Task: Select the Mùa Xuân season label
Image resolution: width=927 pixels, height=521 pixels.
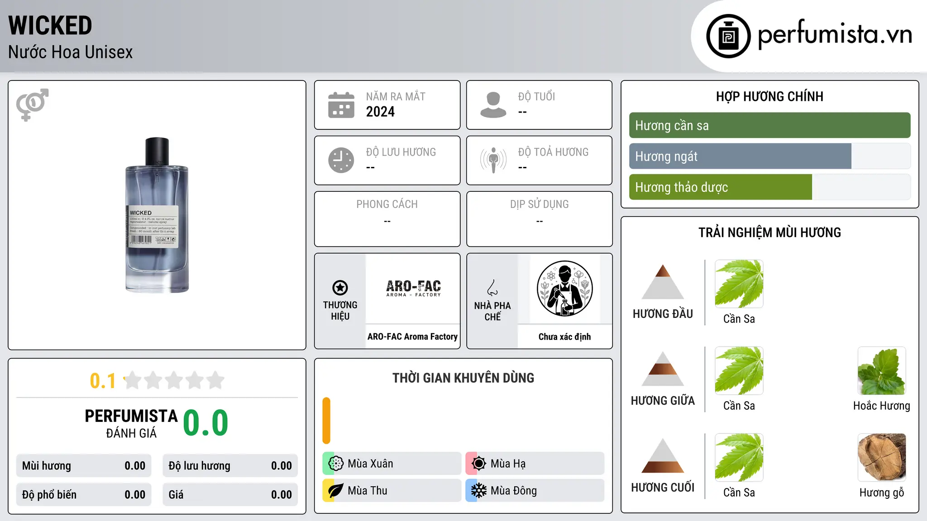Action: [370, 464]
